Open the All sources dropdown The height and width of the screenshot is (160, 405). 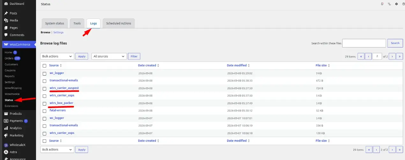[109, 56]
